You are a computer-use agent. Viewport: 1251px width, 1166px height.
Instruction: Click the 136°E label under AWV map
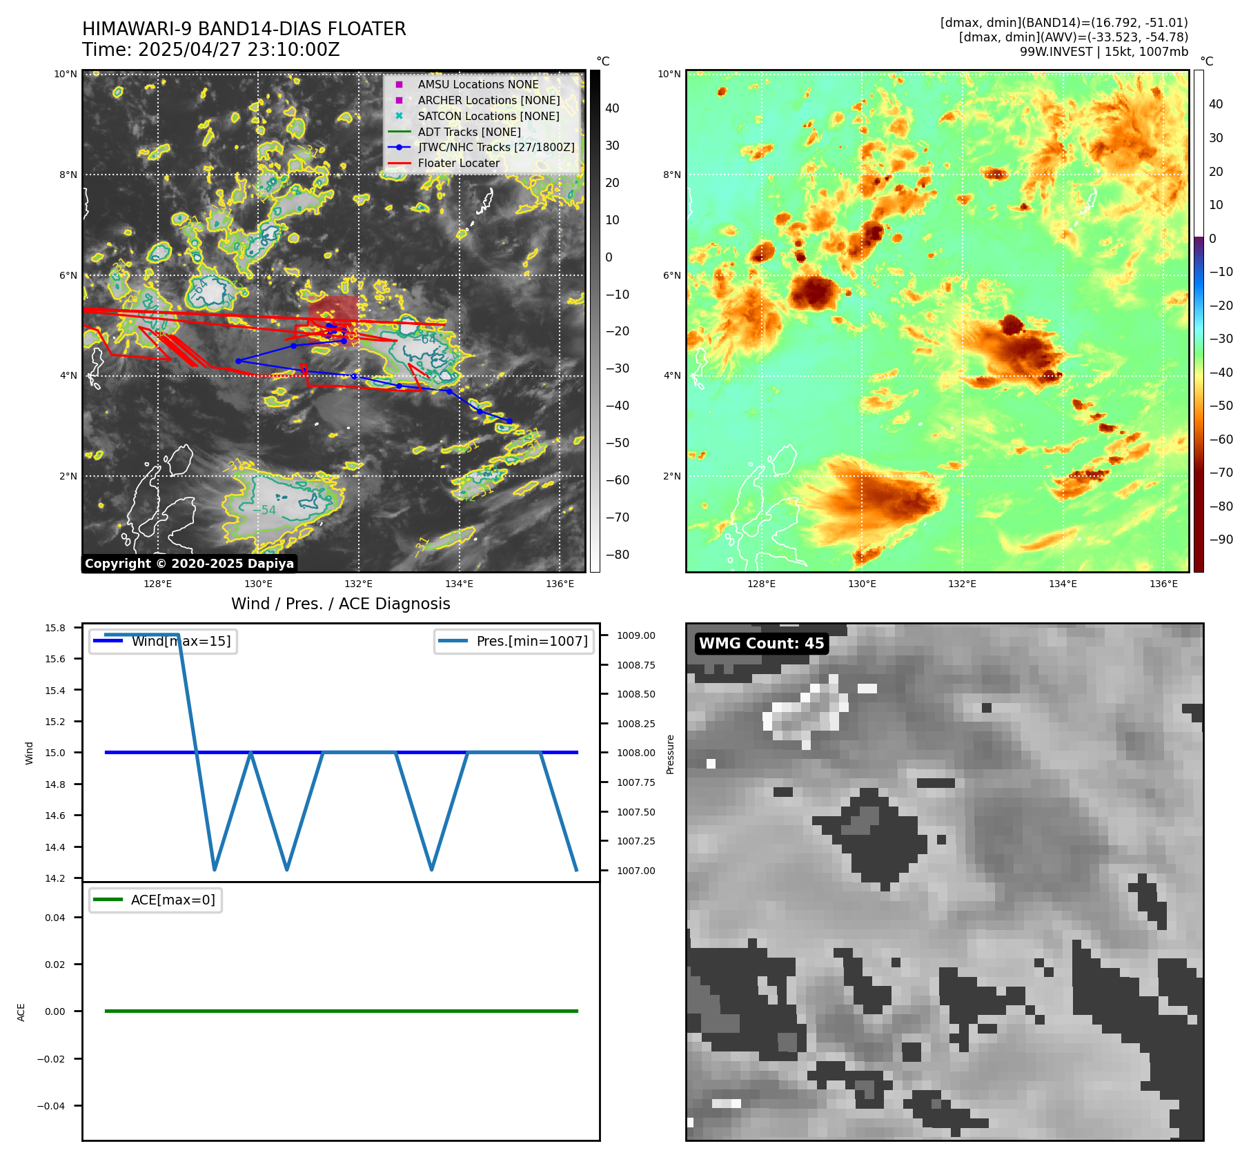click(1163, 584)
